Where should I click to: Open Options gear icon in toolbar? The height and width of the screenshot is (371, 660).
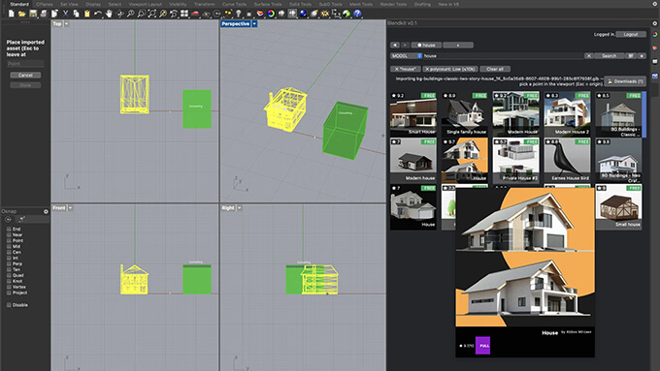coord(324,14)
